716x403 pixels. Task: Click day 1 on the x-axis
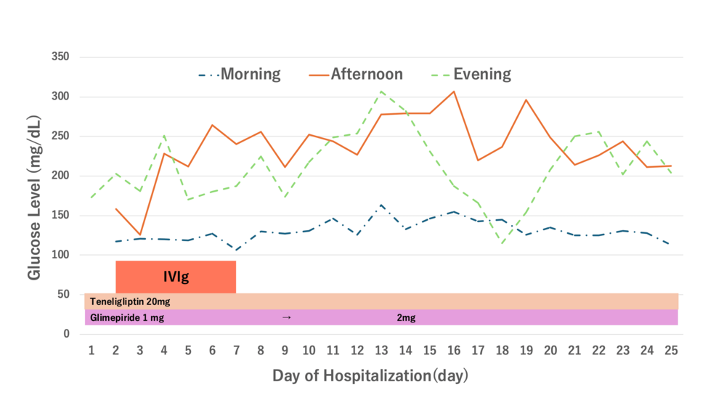click(x=91, y=351)
